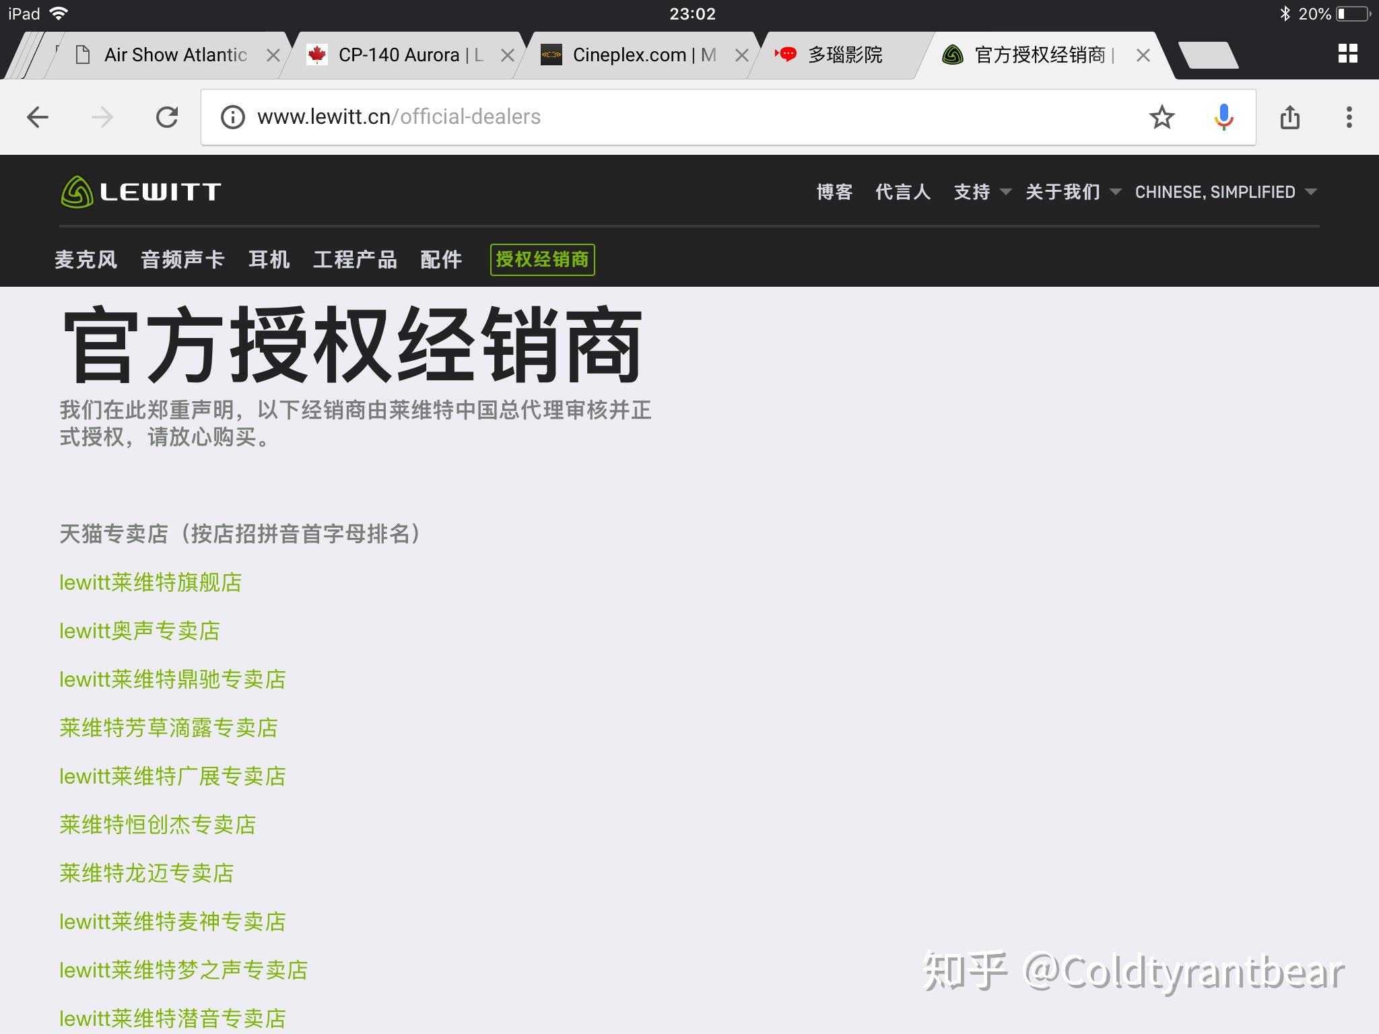Tap the Wi-Fi icon in status bar
This screenshot has height=1034, width=1379.
pos(59,13)
